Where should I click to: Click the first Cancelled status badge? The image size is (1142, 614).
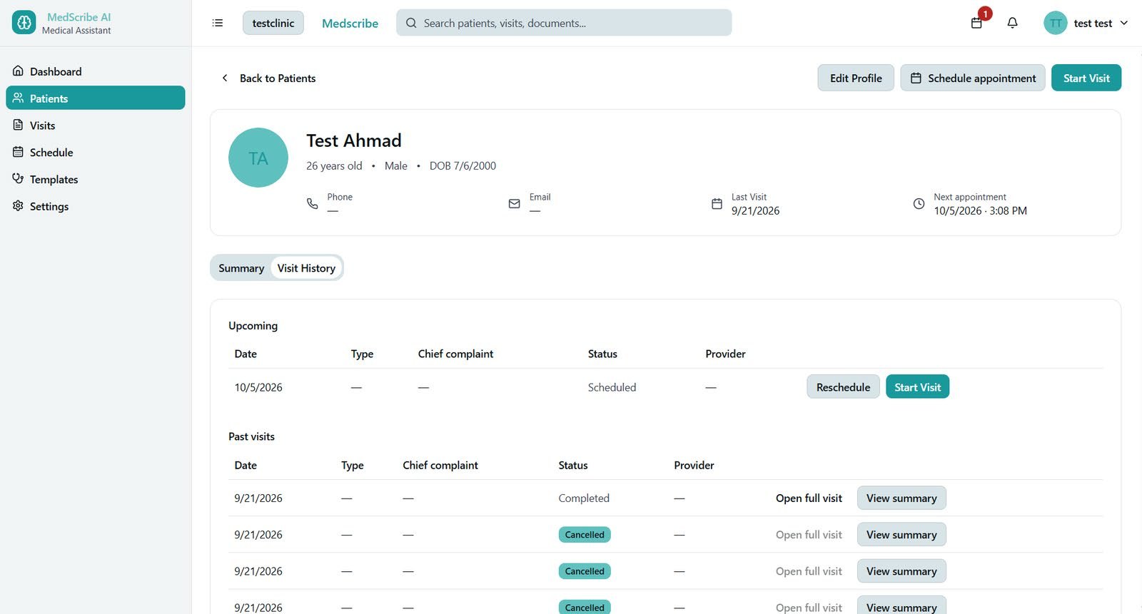coord(585,534)
